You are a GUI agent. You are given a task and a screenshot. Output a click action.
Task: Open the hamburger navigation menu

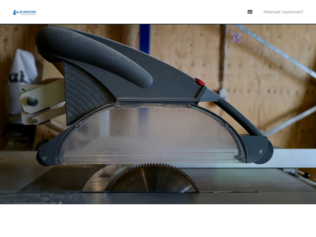pos(250,12)
